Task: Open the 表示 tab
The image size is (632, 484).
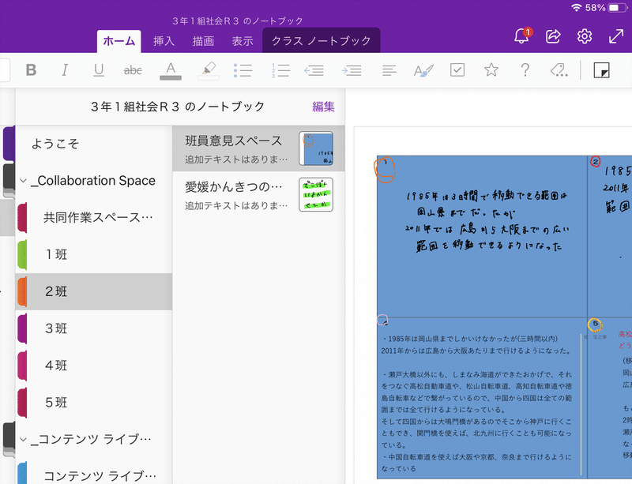Action: (243, 41)
